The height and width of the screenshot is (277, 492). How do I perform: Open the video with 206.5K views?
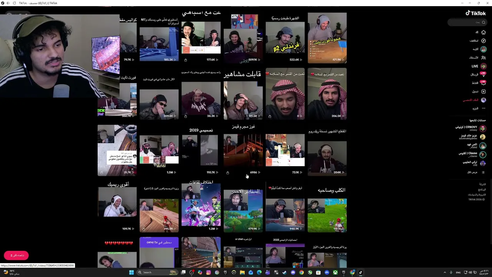(x=327, y=94)
